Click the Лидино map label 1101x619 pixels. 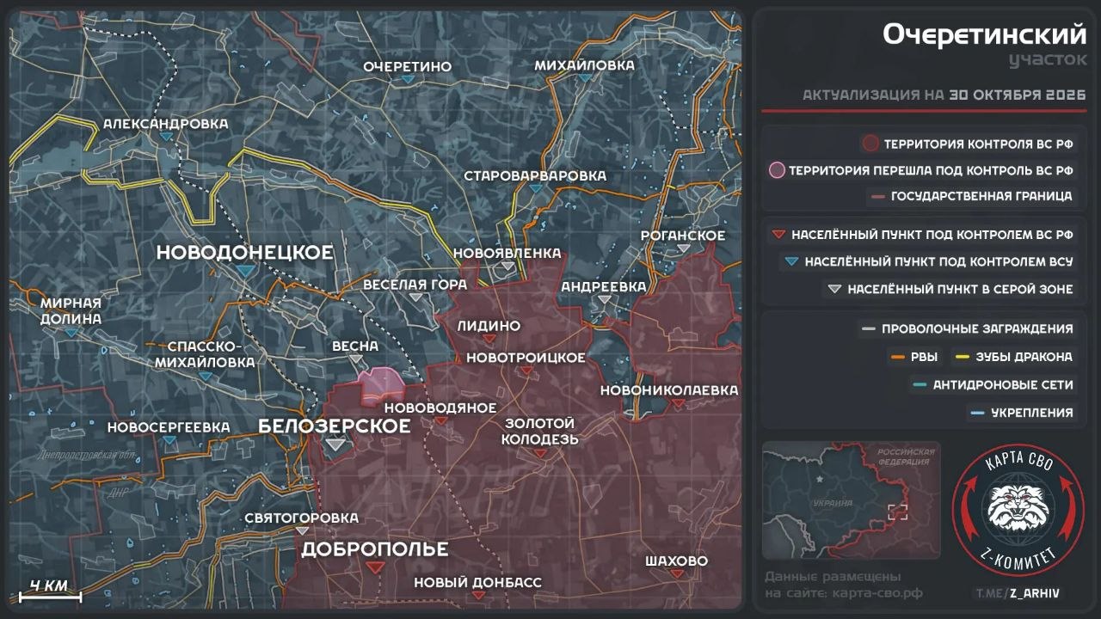click(489, 326)
